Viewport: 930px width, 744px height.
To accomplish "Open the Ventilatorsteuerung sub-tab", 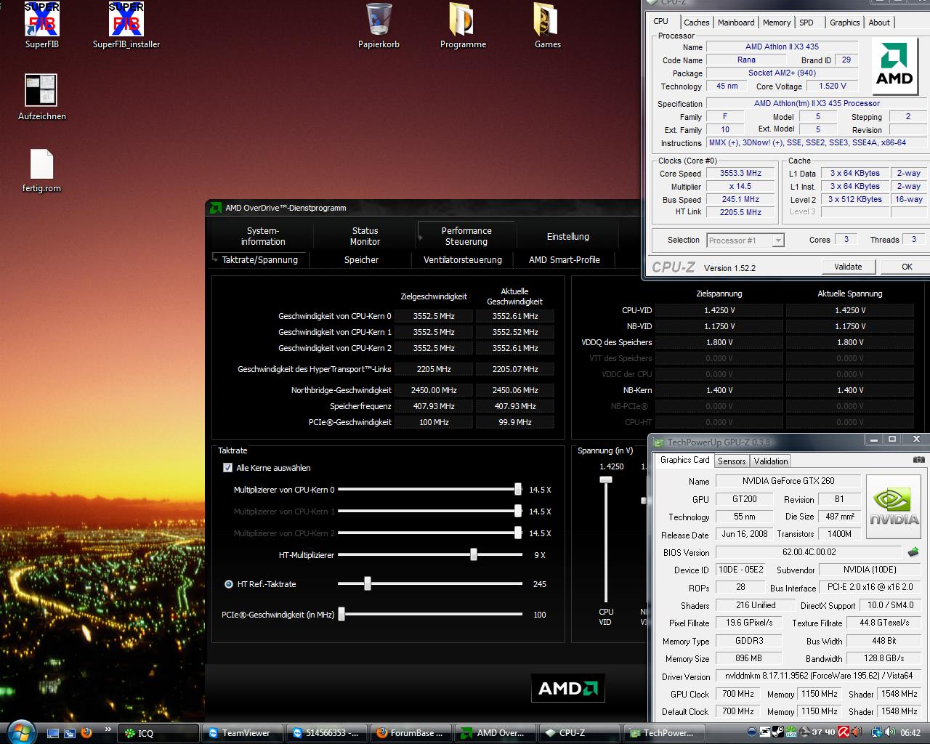I will [463, 259].
